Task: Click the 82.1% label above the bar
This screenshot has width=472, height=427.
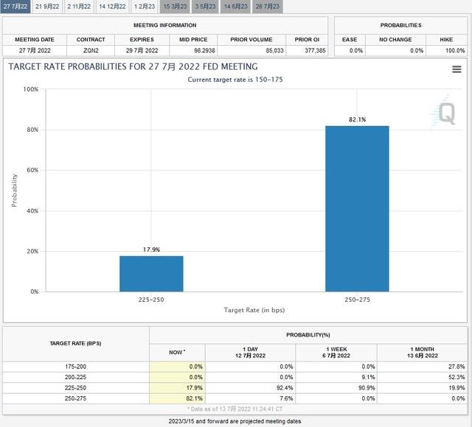Action: click(357, 119)
